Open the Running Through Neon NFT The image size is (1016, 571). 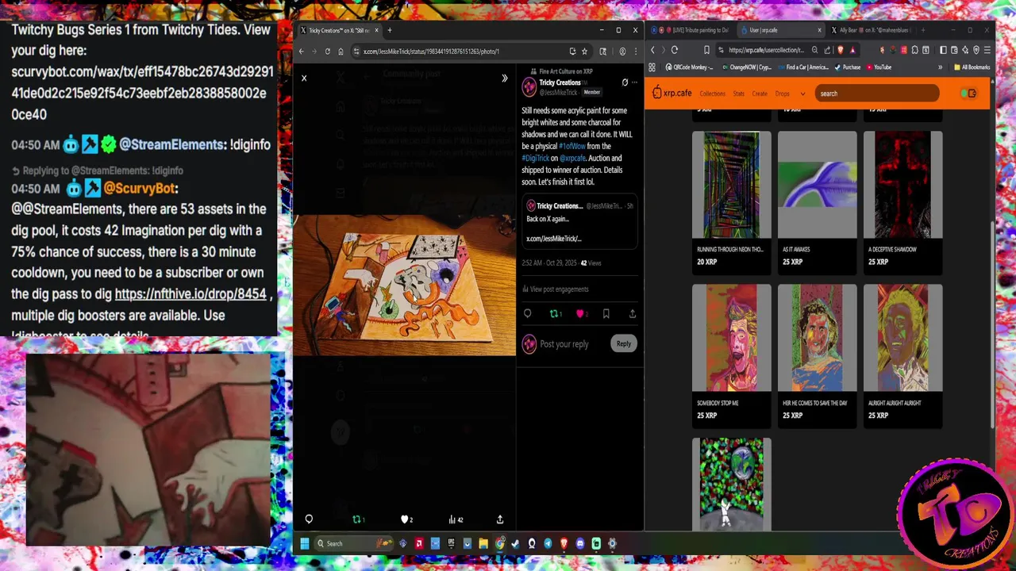pos(731,201)
